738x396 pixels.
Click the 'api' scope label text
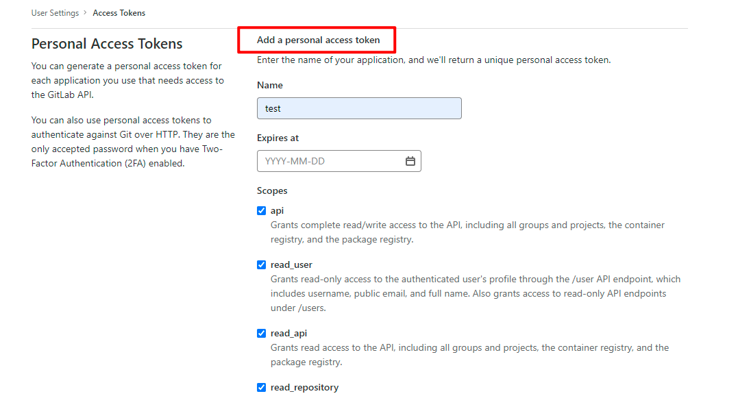tap(277, 211)
